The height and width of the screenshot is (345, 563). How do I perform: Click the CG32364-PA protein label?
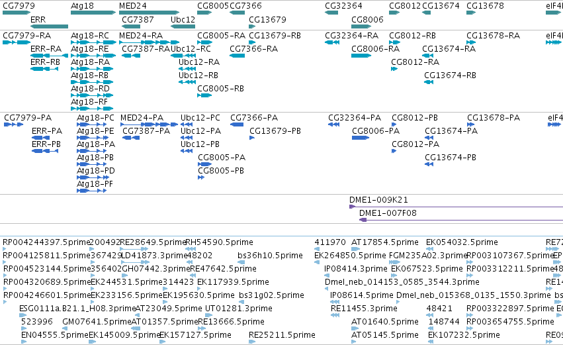[x=355, y=118]
